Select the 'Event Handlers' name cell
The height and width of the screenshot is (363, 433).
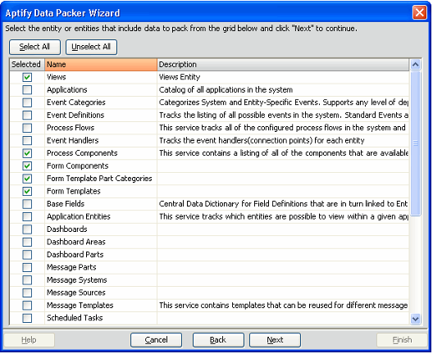[101, 141]
